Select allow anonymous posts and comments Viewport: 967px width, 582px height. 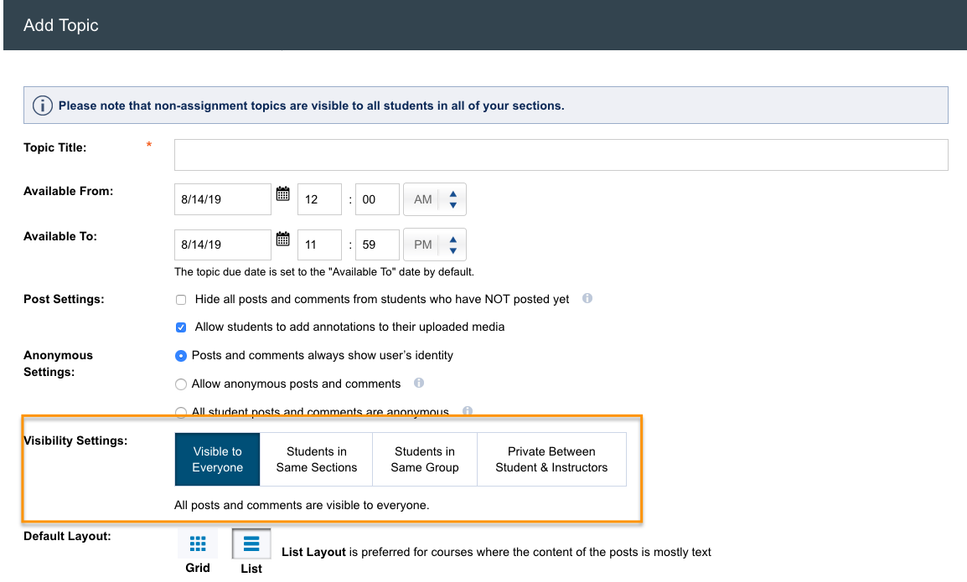click(x=181, y=384)
